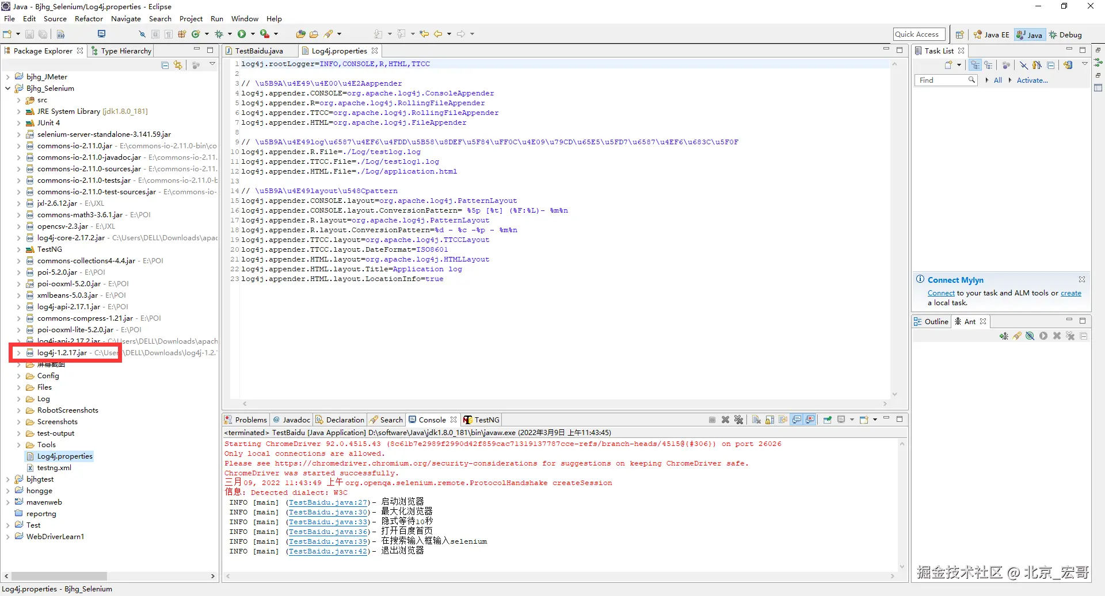Click the Add Buildfiles icon in Ant view
The height and width of the screenshot is (596, 1105).
point(1004,336)
